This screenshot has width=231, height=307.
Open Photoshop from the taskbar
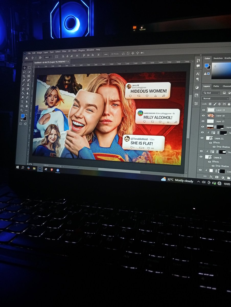pyautogui.click(x=40, y=169)
